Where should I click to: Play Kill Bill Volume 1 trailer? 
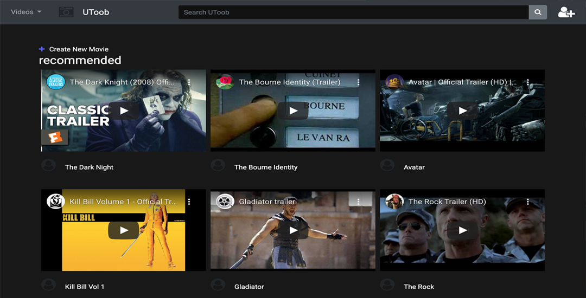click(x=124, y=230)
